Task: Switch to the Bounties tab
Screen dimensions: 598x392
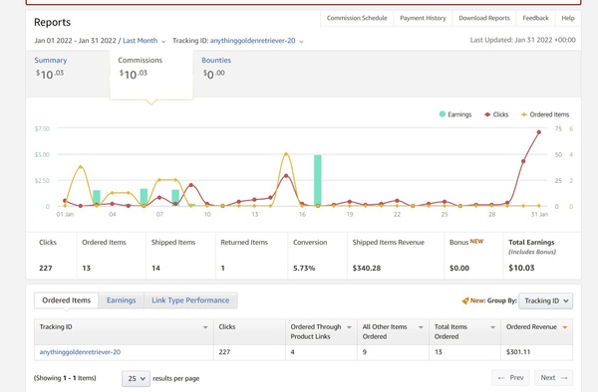Action: click(216, 60)
